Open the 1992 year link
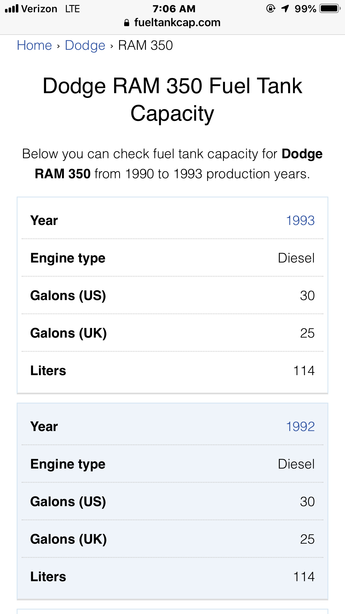345x614 pixels. 300,427
